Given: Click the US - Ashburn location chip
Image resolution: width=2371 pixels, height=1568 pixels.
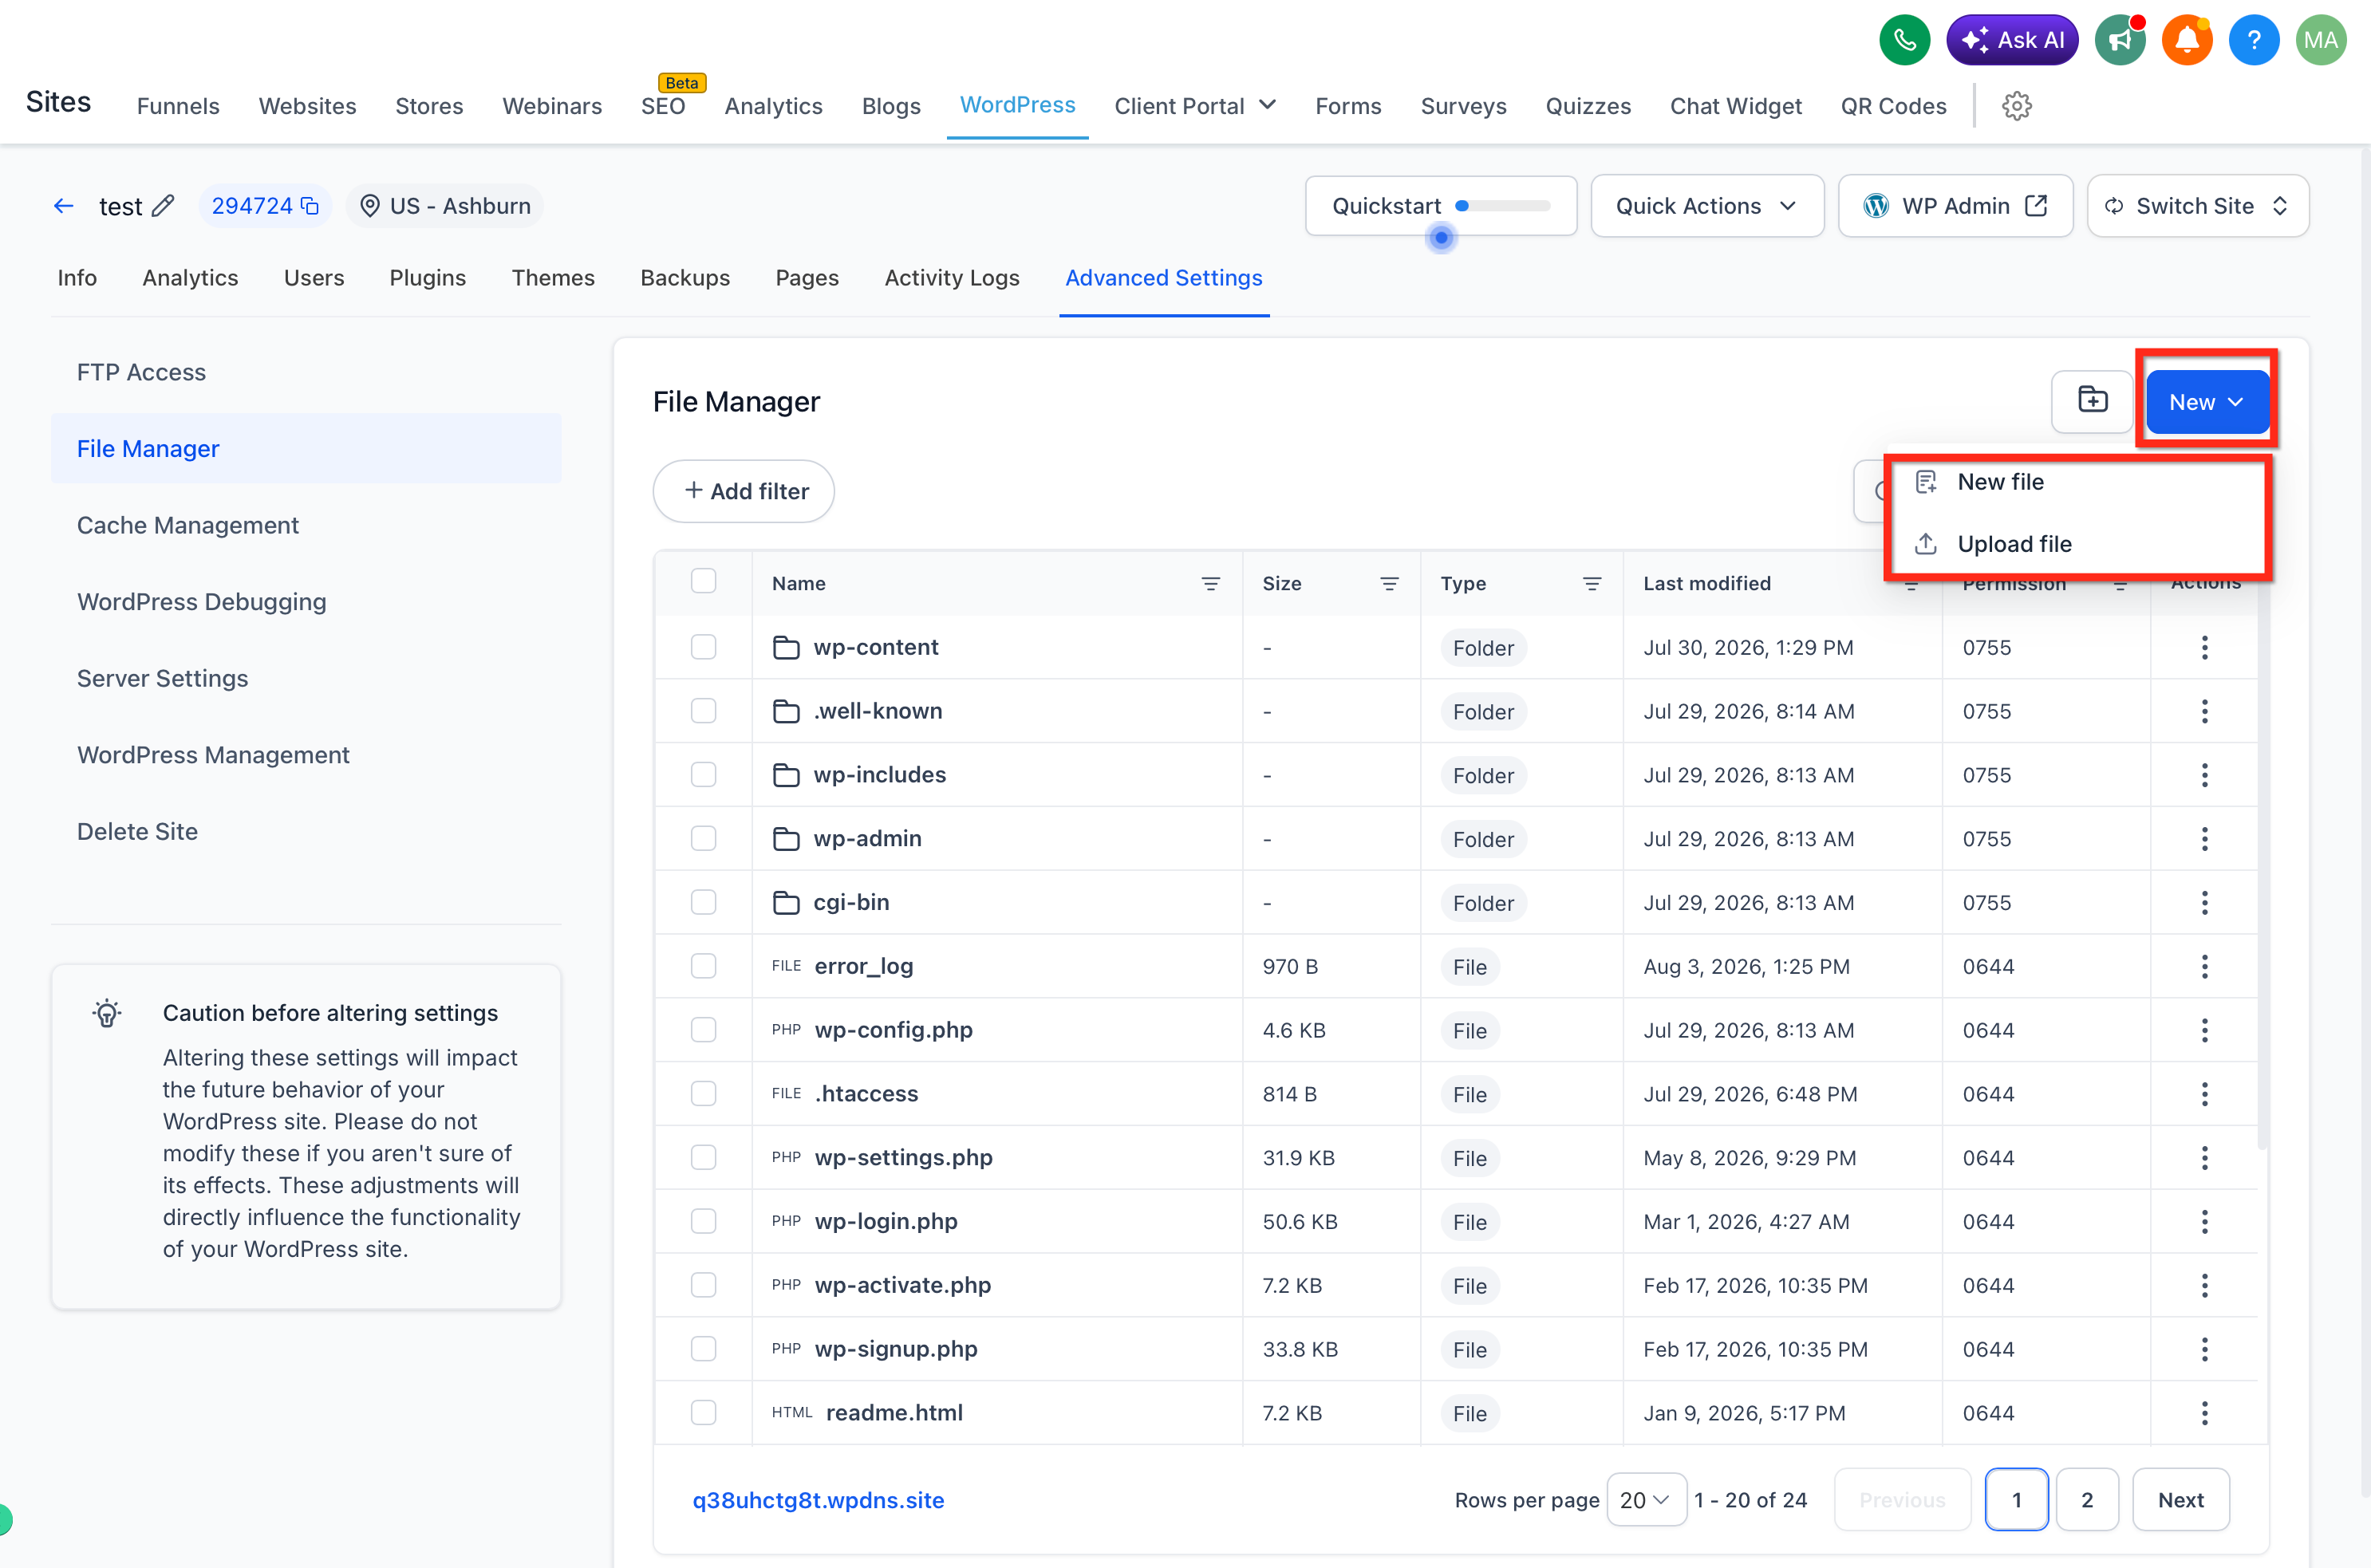Looking at the screenshot, I should 445,206.
